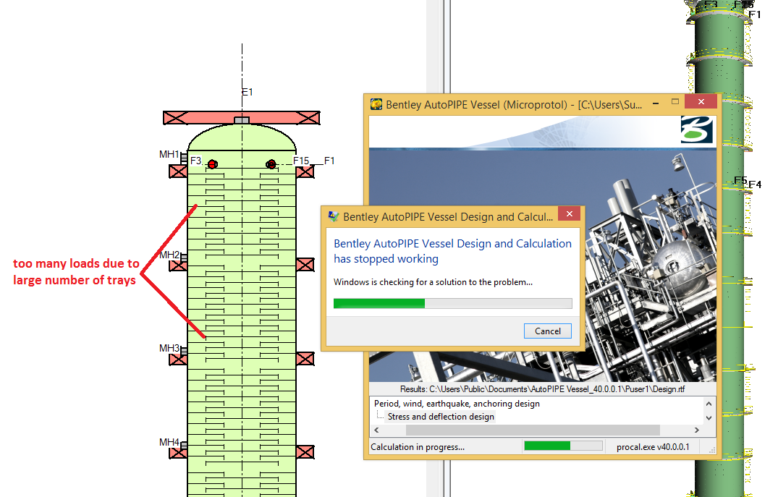Click the Bentley logo in the splash banner

pyautogui.click(x=697, y=130)
